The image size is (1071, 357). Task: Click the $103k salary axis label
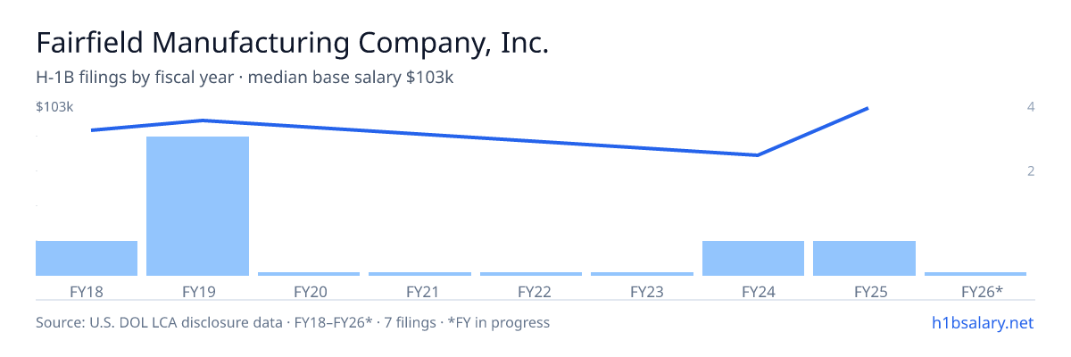coord(54,107)
